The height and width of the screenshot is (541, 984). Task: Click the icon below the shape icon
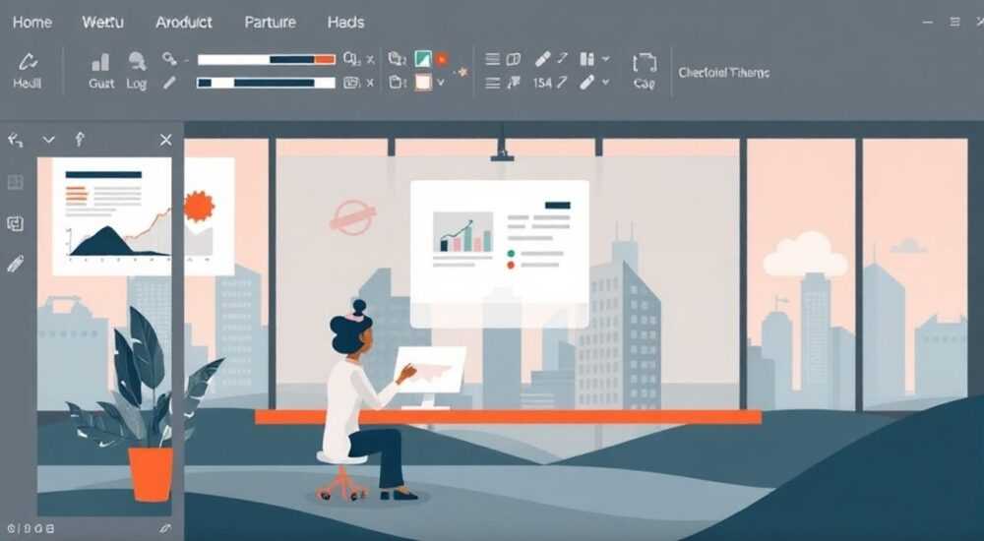pyautogui.click(x=514, y=83)
